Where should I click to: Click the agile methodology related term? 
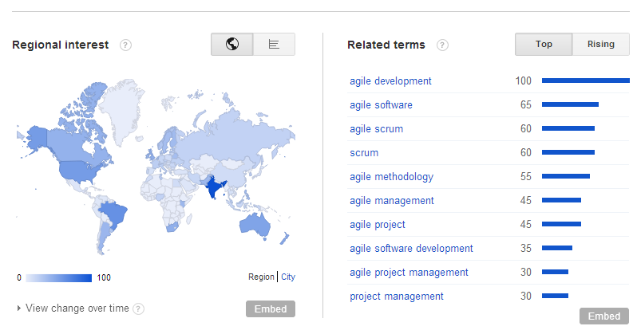pyautogui.click(x=391, y=177)
